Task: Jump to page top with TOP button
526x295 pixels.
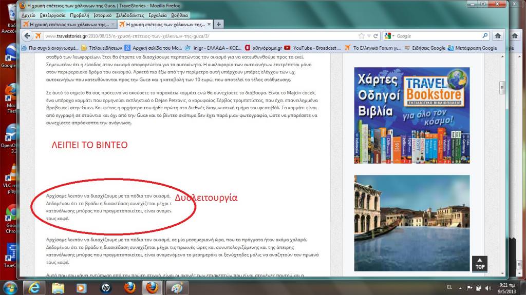Action: tap(480, 264)
